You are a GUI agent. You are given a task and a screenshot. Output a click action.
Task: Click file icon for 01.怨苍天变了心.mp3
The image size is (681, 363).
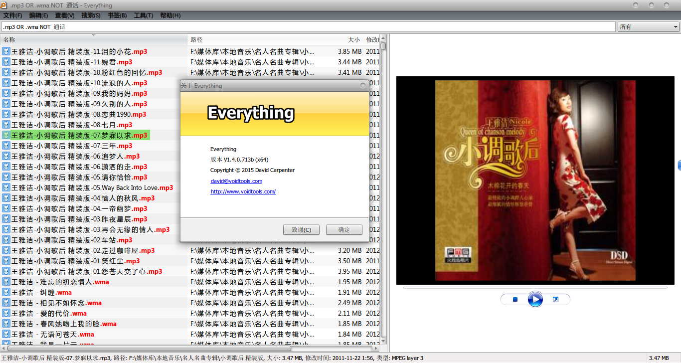tap(6, 271)
